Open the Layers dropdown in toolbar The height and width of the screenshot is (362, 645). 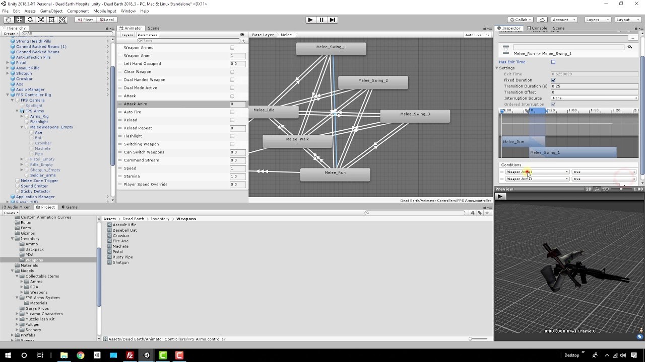pos(598,20)
